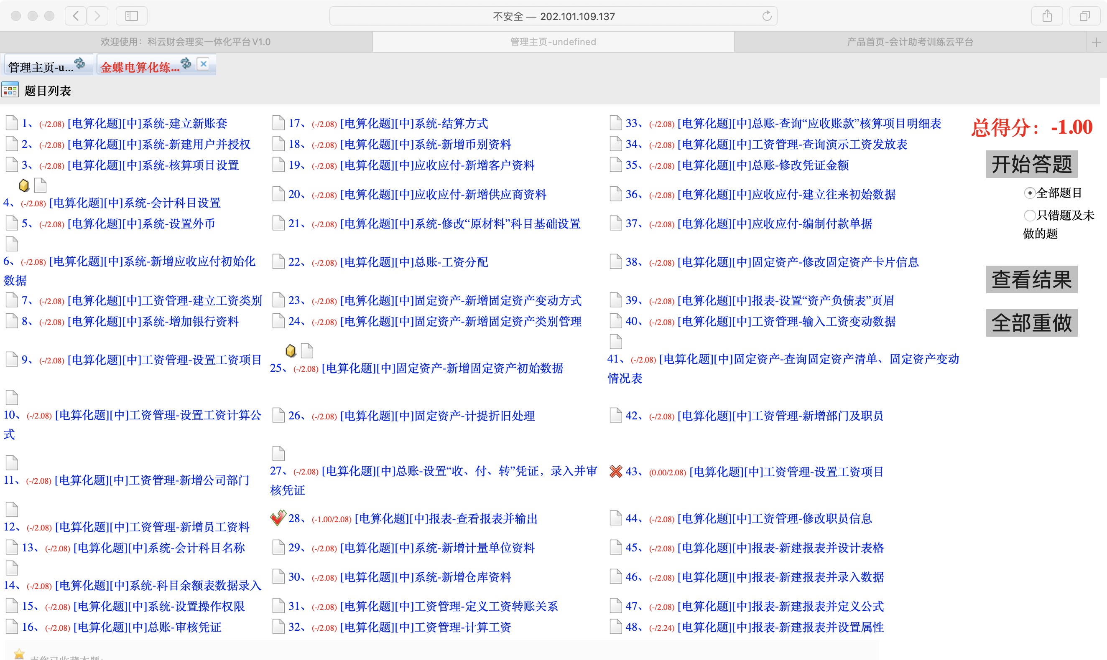Click the checkmark icon beside question 28
This screenshot has height=660, width=1107.
pos(278,518)
